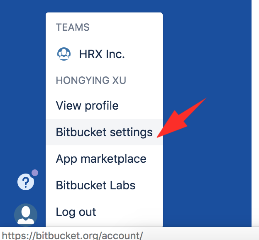
Task: Select Bitbucket Labs menu item
Action: point(95,185)
